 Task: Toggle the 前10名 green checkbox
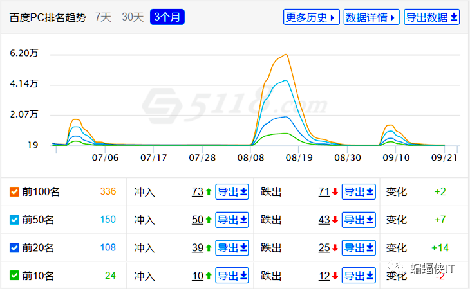coord(14,276)
